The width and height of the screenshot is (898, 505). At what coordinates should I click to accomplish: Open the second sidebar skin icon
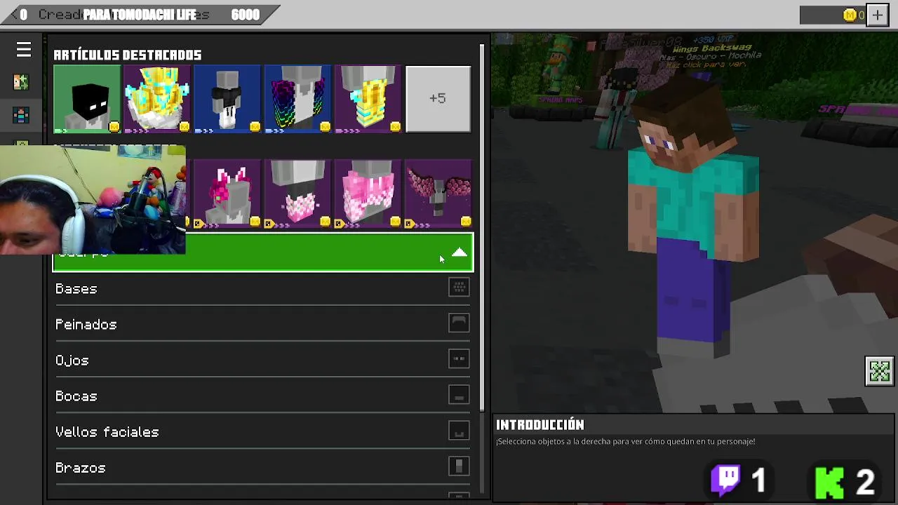[21, 116]
